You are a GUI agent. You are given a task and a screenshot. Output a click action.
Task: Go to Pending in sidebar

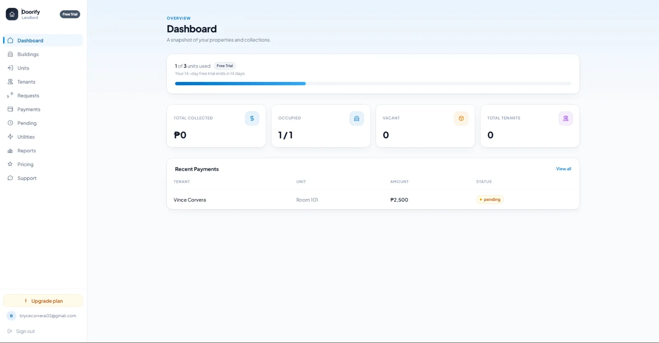(43, 123)
